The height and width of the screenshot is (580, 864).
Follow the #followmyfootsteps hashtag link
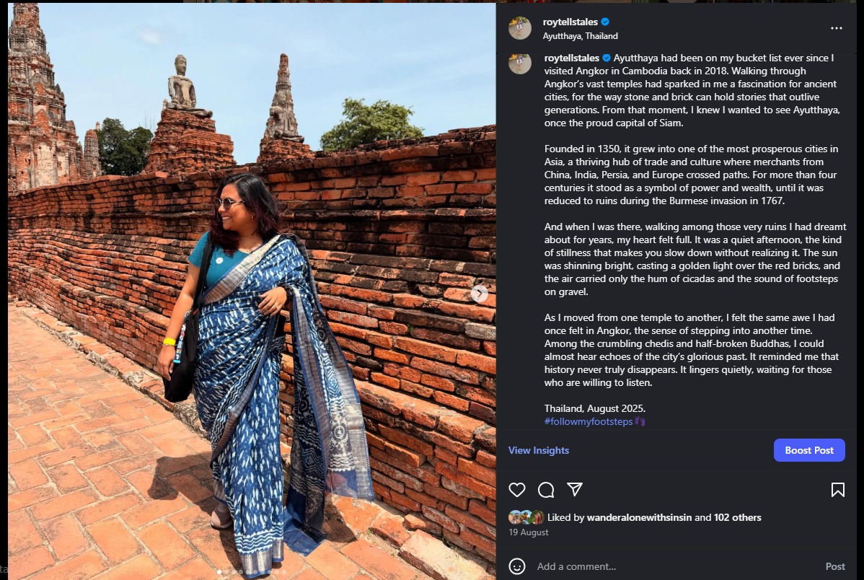coord(588,421)
